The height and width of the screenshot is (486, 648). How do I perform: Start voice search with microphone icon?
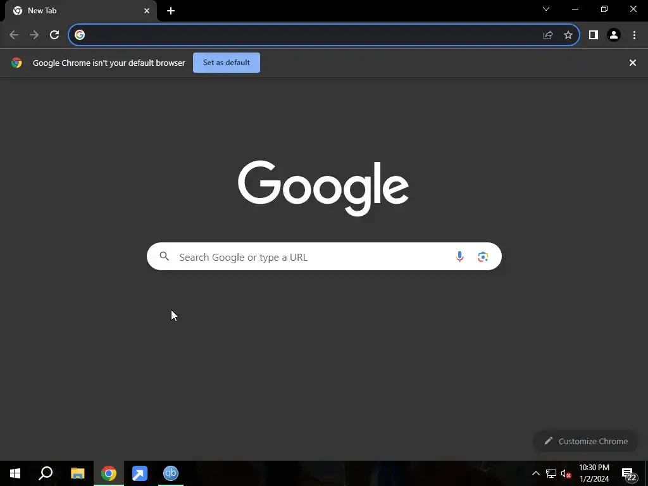(x=459, y=257)
